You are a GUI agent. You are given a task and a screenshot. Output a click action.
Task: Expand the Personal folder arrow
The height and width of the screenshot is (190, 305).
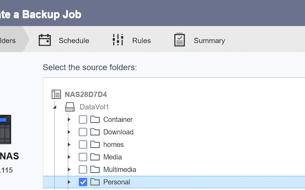[69, 182]
